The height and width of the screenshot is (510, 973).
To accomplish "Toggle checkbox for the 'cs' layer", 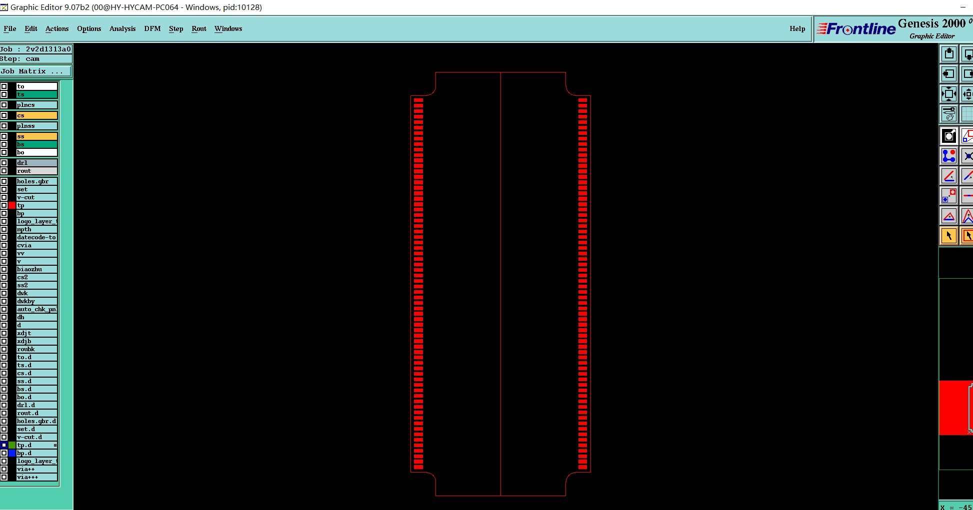I will [4, 115].
